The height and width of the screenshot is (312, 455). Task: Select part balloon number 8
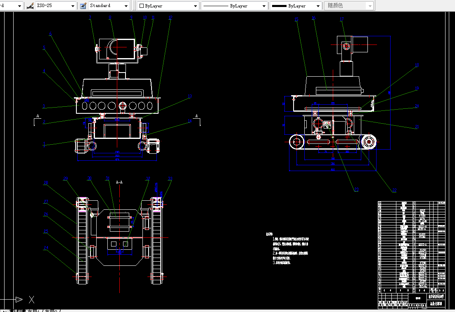(x=110, y=17)
